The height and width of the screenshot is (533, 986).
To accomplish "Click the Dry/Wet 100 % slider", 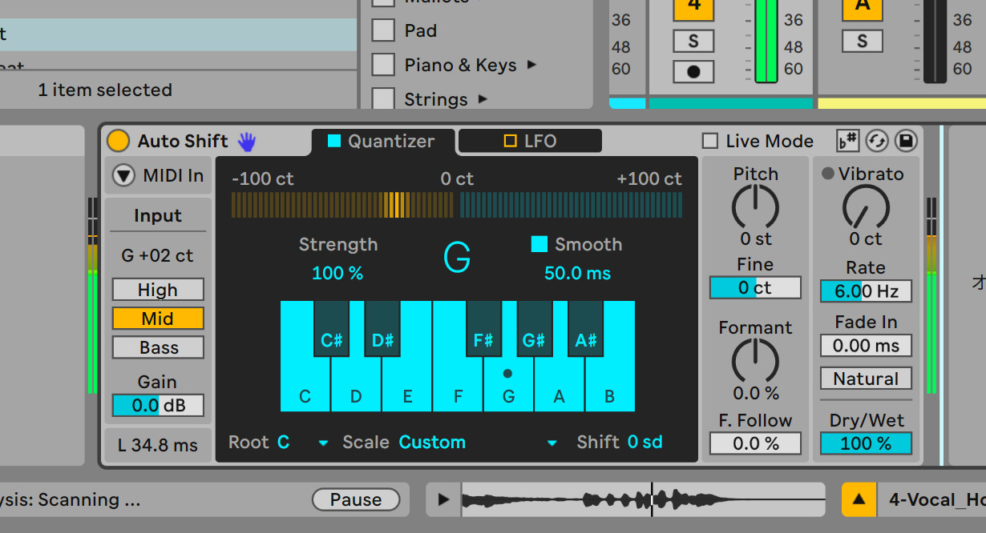I will click(x=866, y=443).
